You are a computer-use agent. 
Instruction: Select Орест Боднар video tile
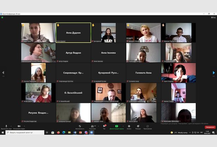coord(178,73)
